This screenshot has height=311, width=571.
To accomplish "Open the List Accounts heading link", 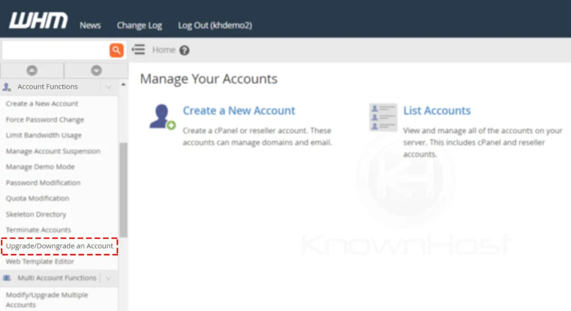I will (437, 111).
